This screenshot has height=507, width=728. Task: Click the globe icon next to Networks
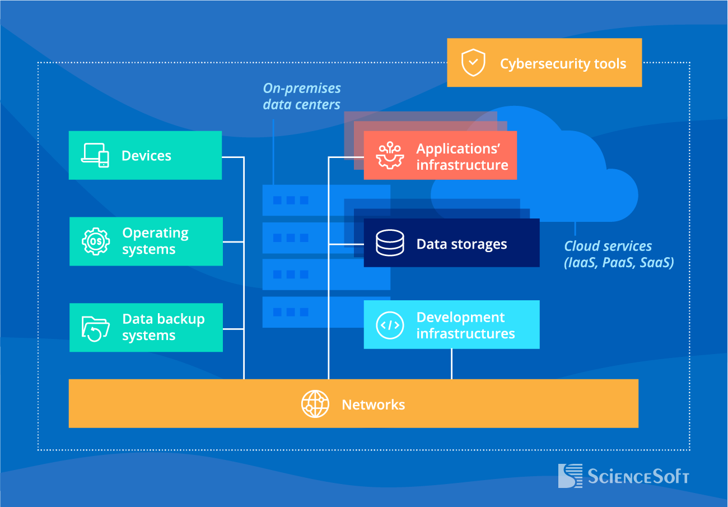coord(315,404)
